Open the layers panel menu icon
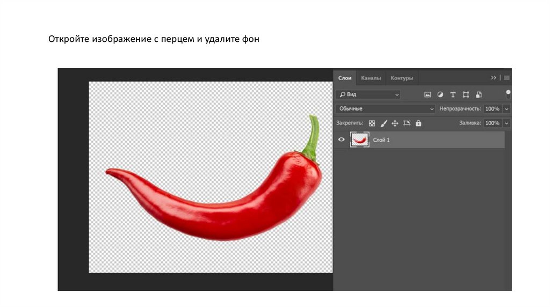Viewport: 550px width, 308px height. [506, 78]
